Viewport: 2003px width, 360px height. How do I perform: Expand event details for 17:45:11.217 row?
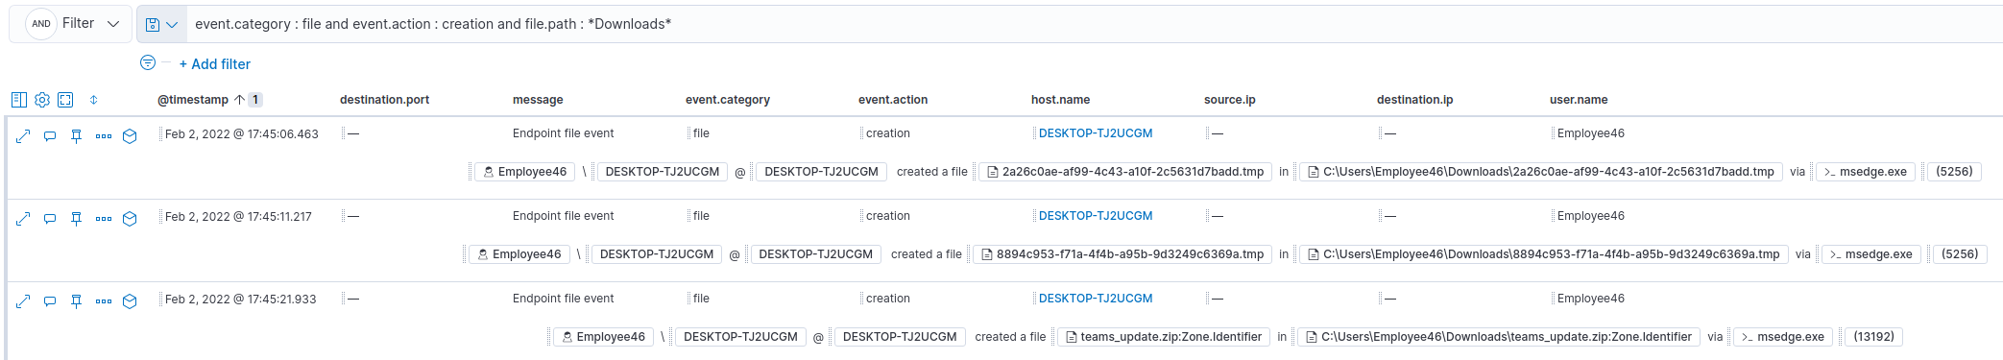(x=23, y=219)
